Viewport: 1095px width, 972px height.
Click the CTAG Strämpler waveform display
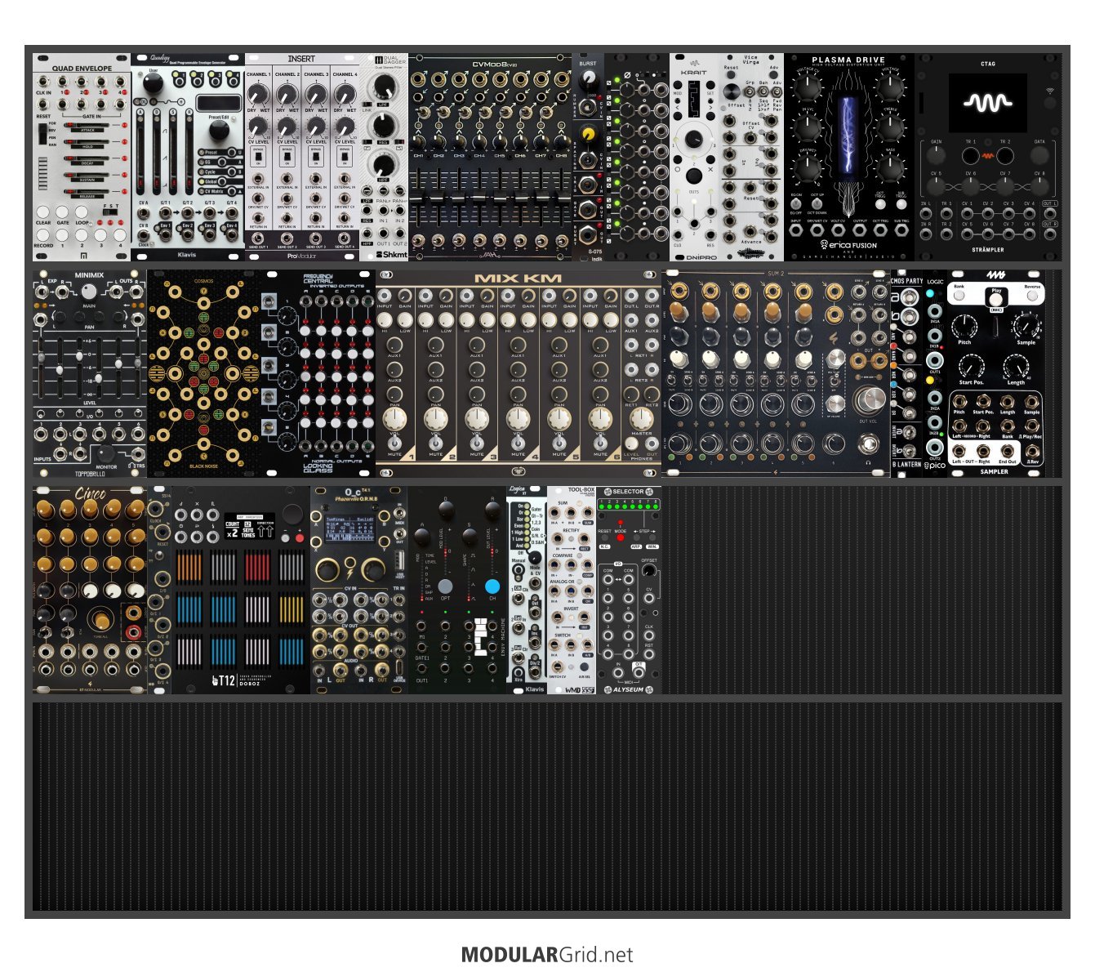pyautogui.click(x=987, y=103)
